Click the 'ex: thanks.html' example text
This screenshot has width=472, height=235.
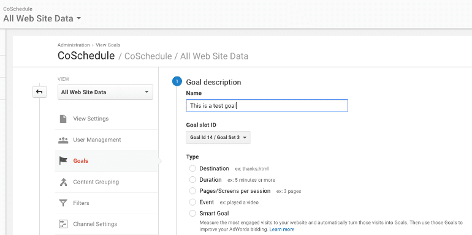pyautogui.click(x=252, y=169)
